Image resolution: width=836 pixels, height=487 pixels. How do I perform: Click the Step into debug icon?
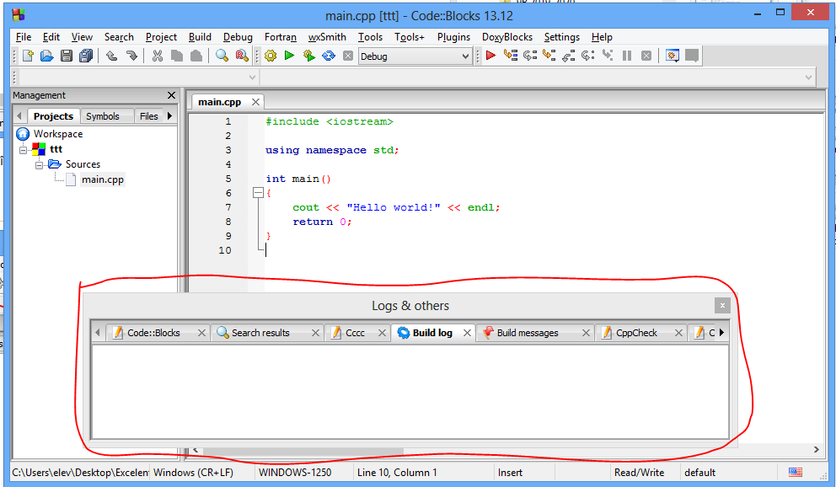(549, 56)
